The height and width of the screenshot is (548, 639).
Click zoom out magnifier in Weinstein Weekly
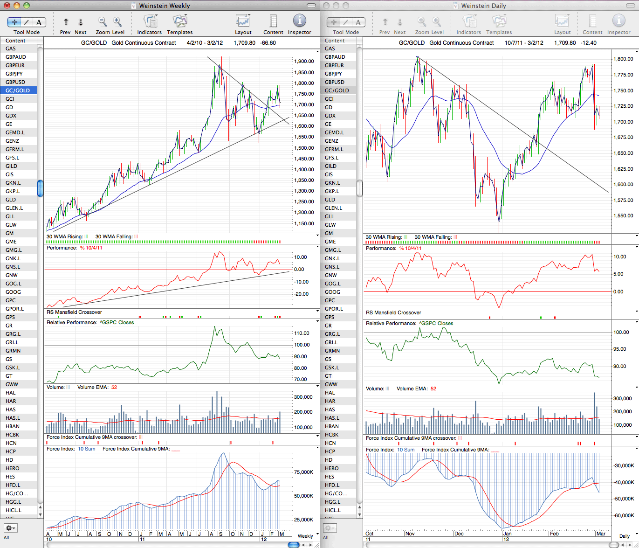(x=103, y=21)
